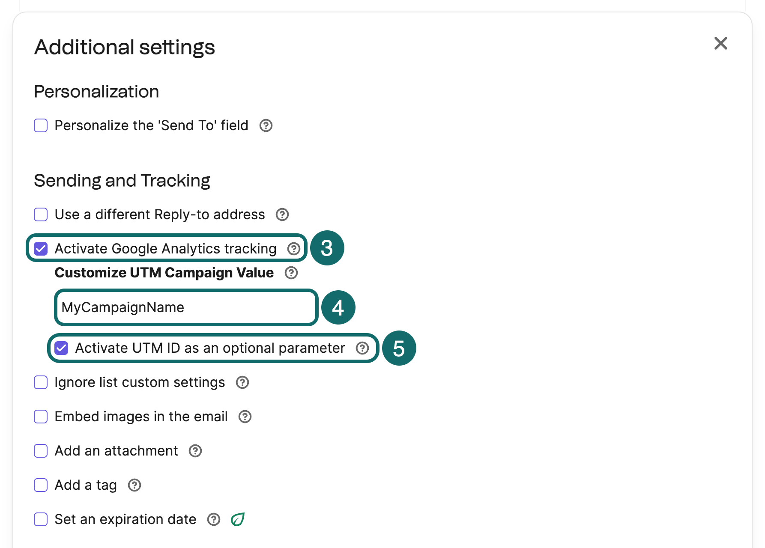
Task: Click help icon beside Add a tag
Action: click(x=134, y=485)
